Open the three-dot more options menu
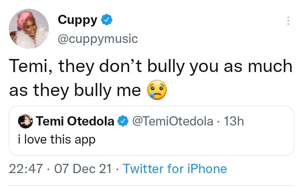Screen dimensions: 303x187 pos(288,21)
